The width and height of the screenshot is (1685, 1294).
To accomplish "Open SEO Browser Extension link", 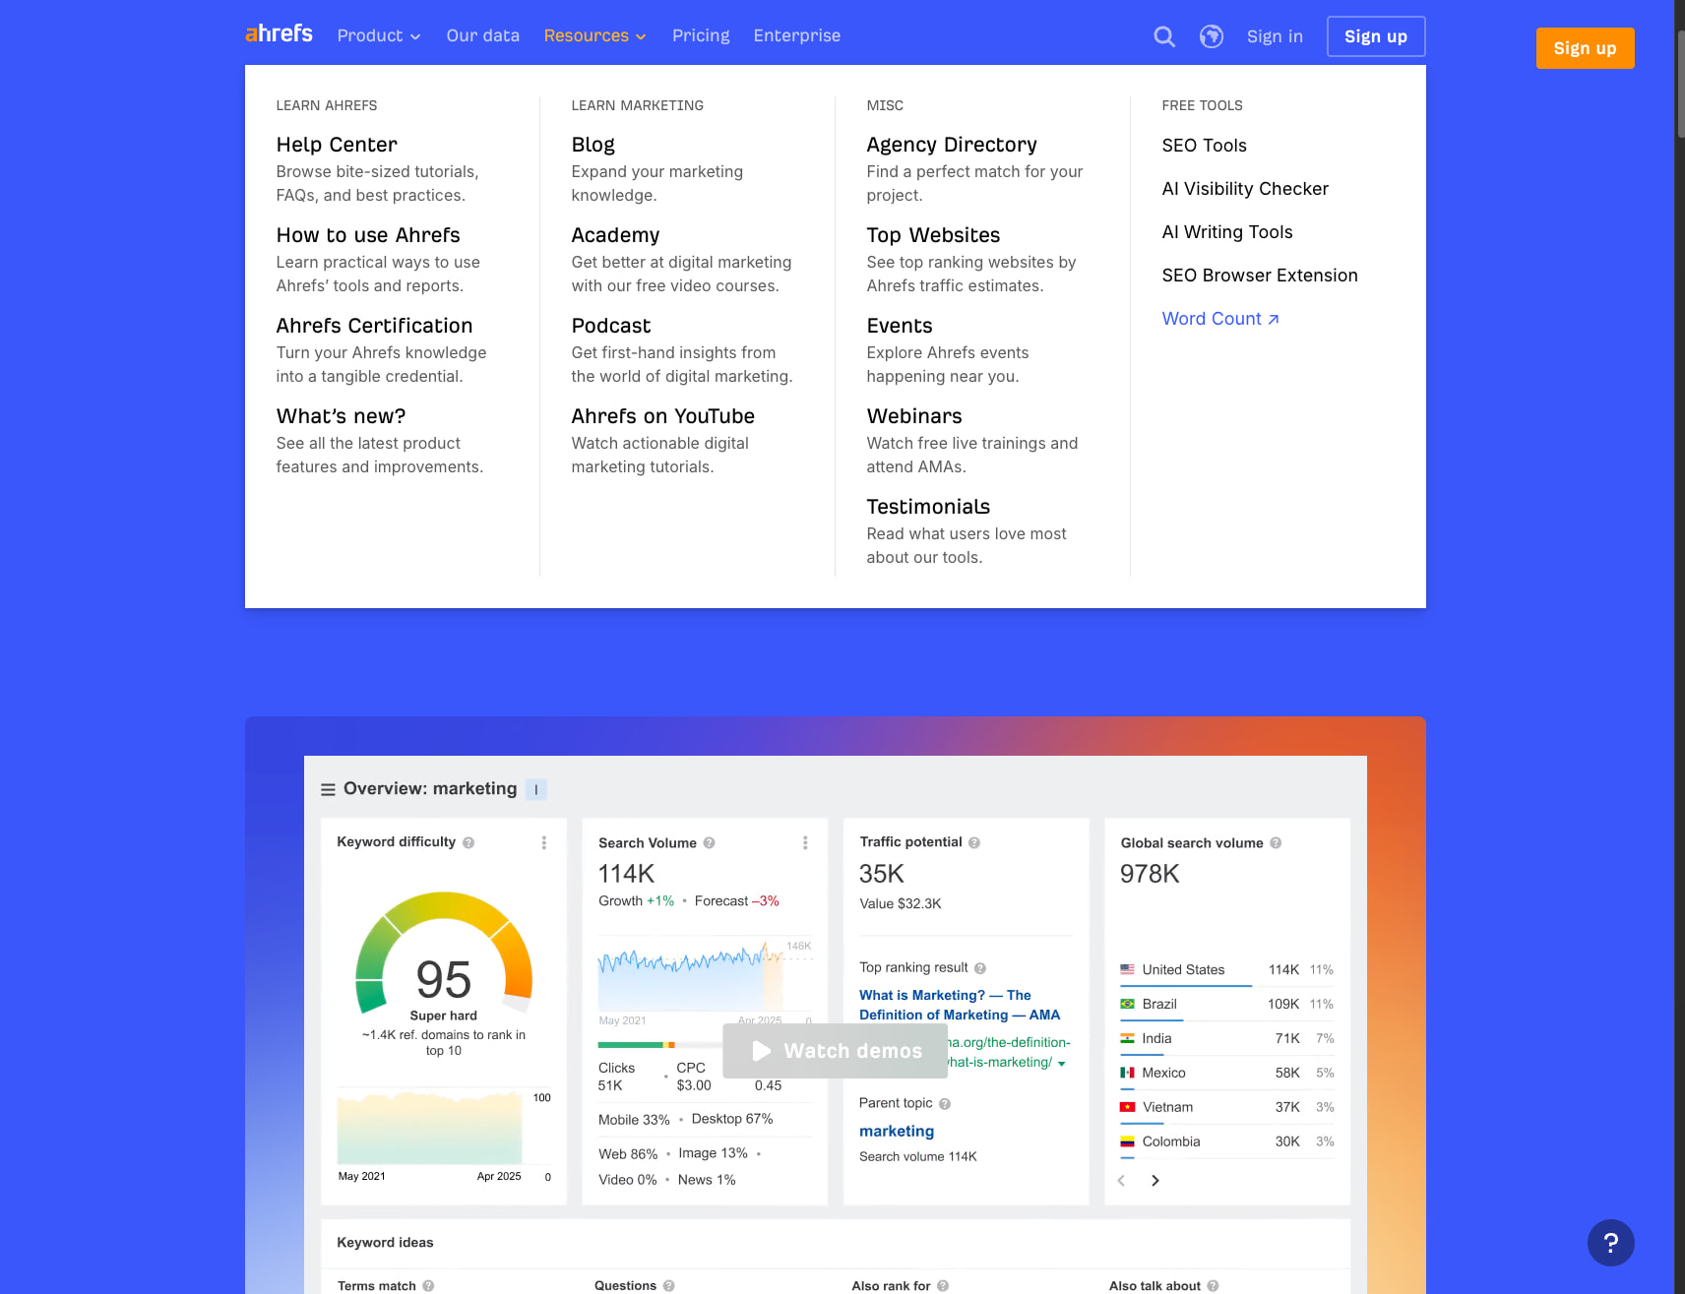I will coord(1260,276).
